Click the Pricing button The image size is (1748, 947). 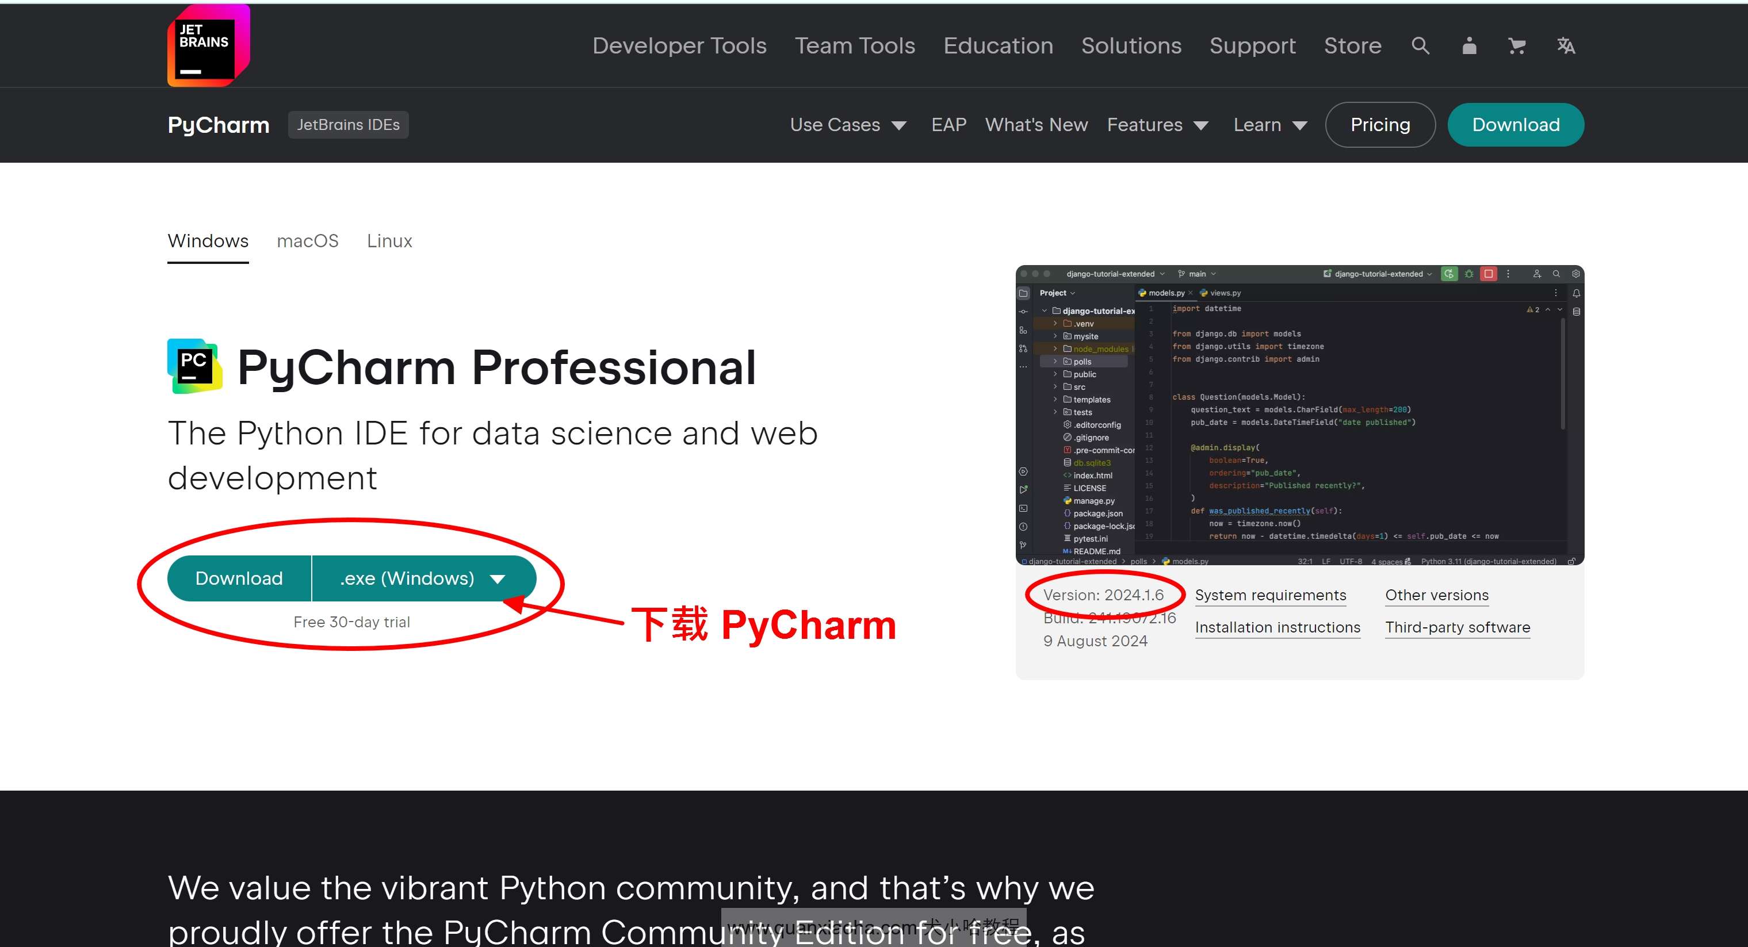pyautogui.click(x=1380, y=125)
